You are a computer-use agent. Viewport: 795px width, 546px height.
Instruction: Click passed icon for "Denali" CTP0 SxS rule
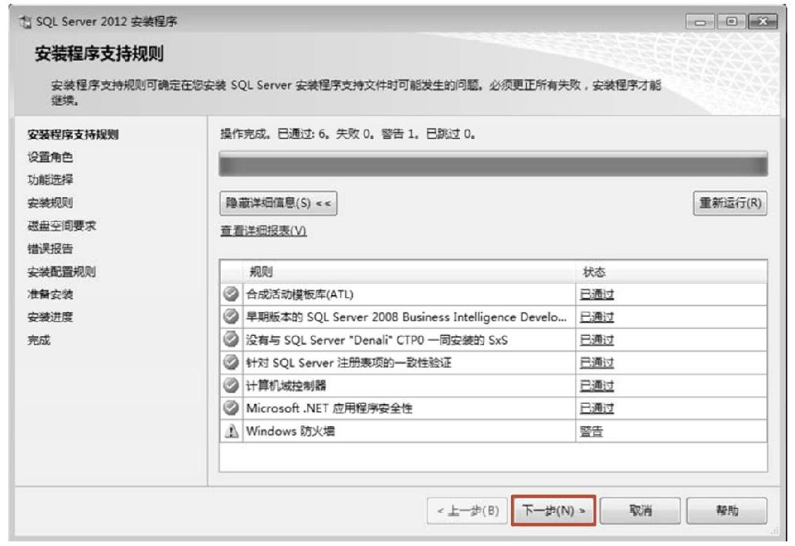coord(232,340)
